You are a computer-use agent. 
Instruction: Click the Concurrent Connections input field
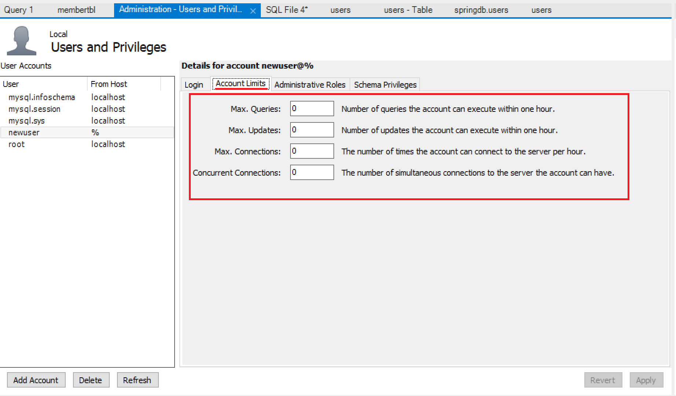(x=312, y=172)
